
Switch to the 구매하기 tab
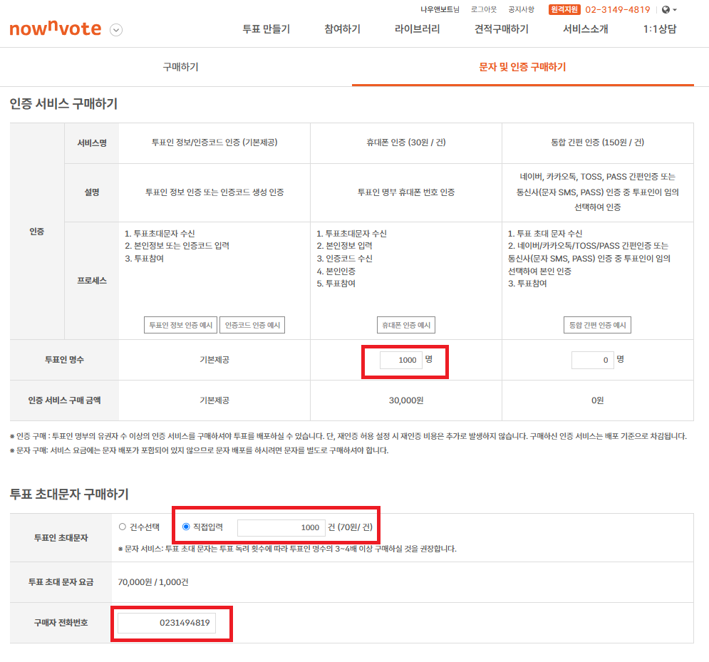(180, 67)
